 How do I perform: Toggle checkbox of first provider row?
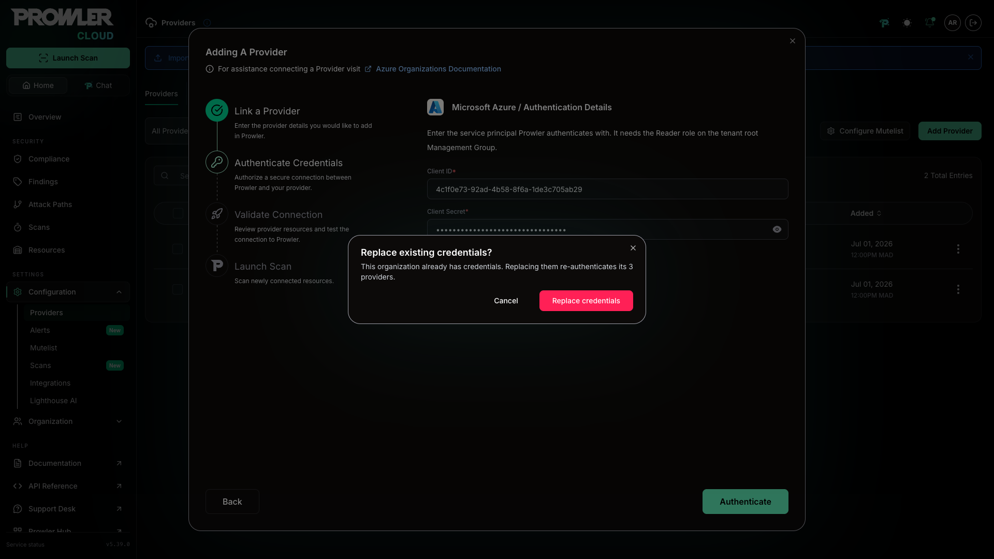(178, 249)
